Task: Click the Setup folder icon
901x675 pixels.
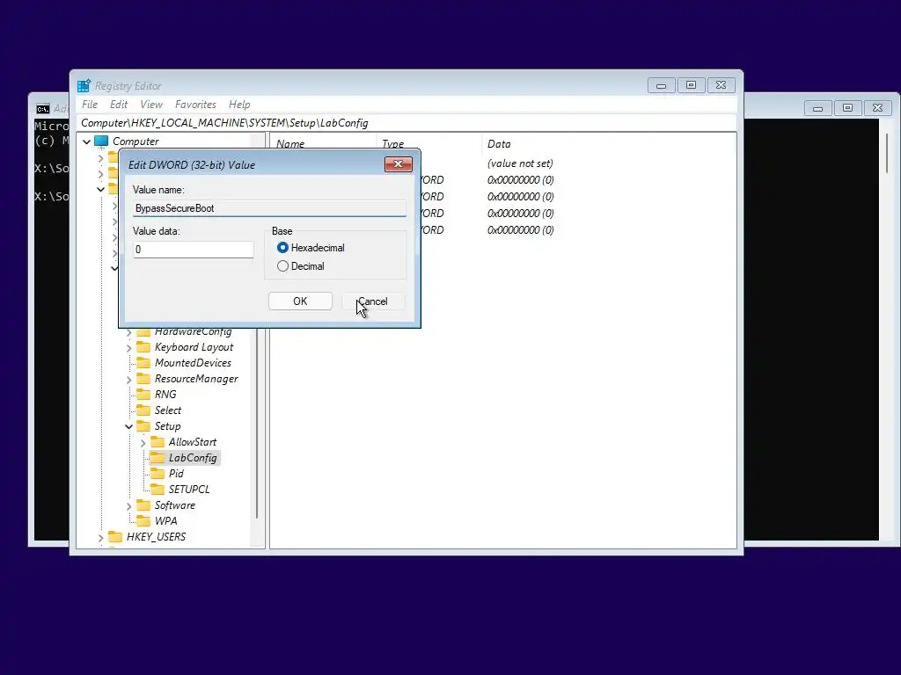Action: point(143,426)
